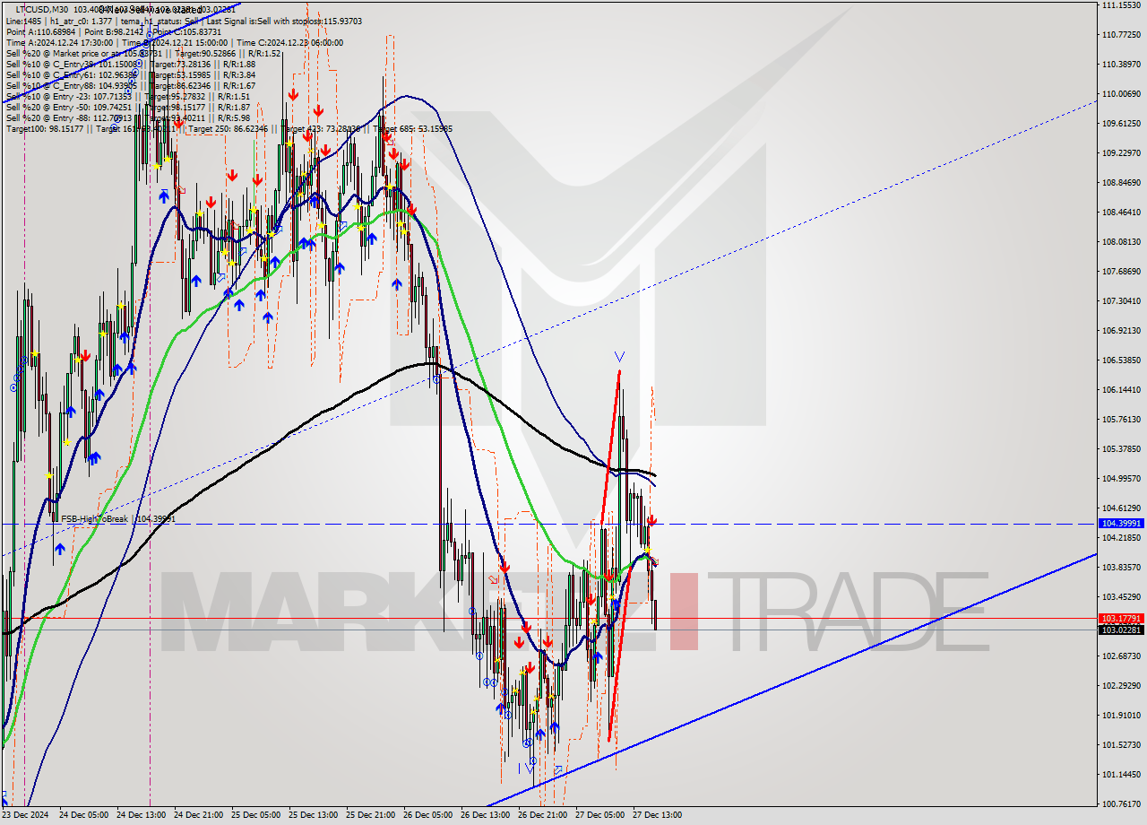Click the 105.37850 price axis label

tap(1121, 448)
